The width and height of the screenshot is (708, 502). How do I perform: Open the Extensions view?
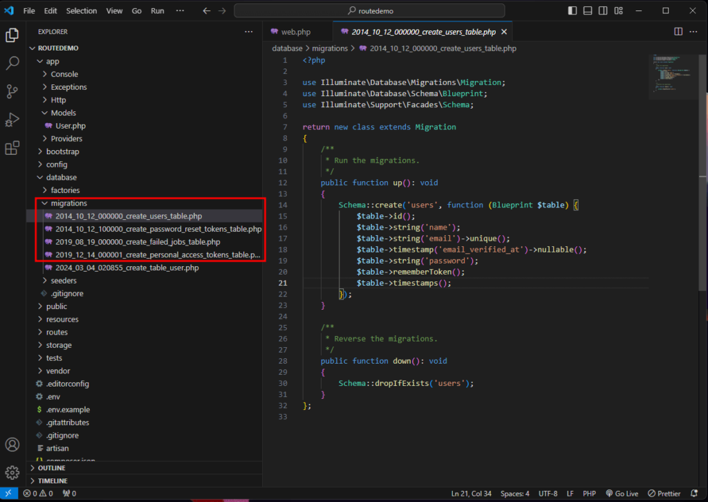tap(12, 148)
